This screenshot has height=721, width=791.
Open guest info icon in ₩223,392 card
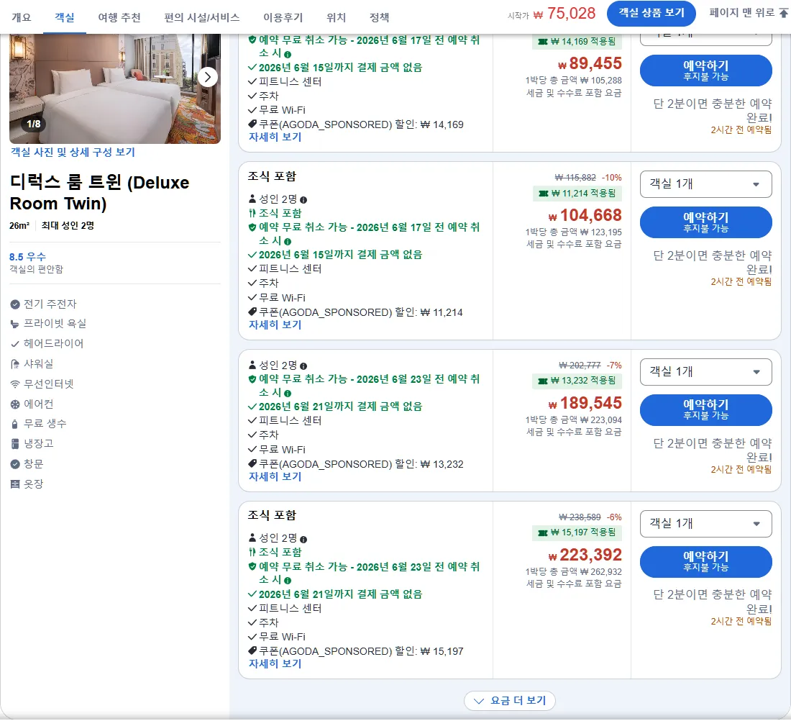303,539
